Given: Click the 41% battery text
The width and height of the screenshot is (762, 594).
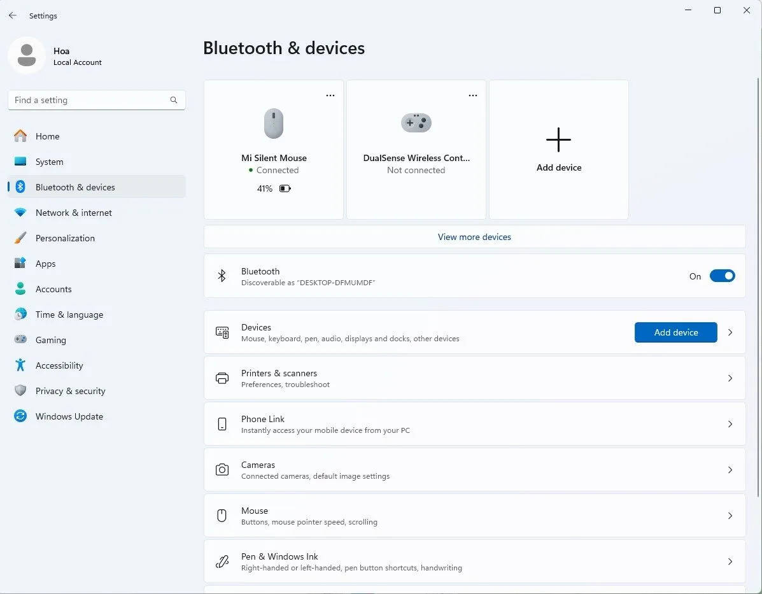Looking at the screenshot, I should click(x=265, y=188).
